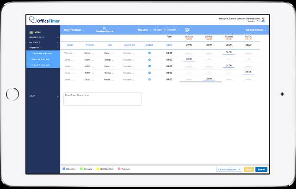296x189 pixels.
Task: Open Expense Approval in sidebar
Action: pyautogui.click(x=42, y=59)
